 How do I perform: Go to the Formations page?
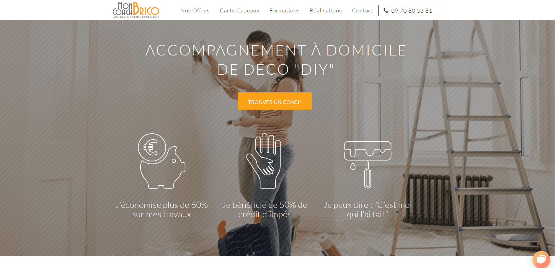[x=284, y=11]
